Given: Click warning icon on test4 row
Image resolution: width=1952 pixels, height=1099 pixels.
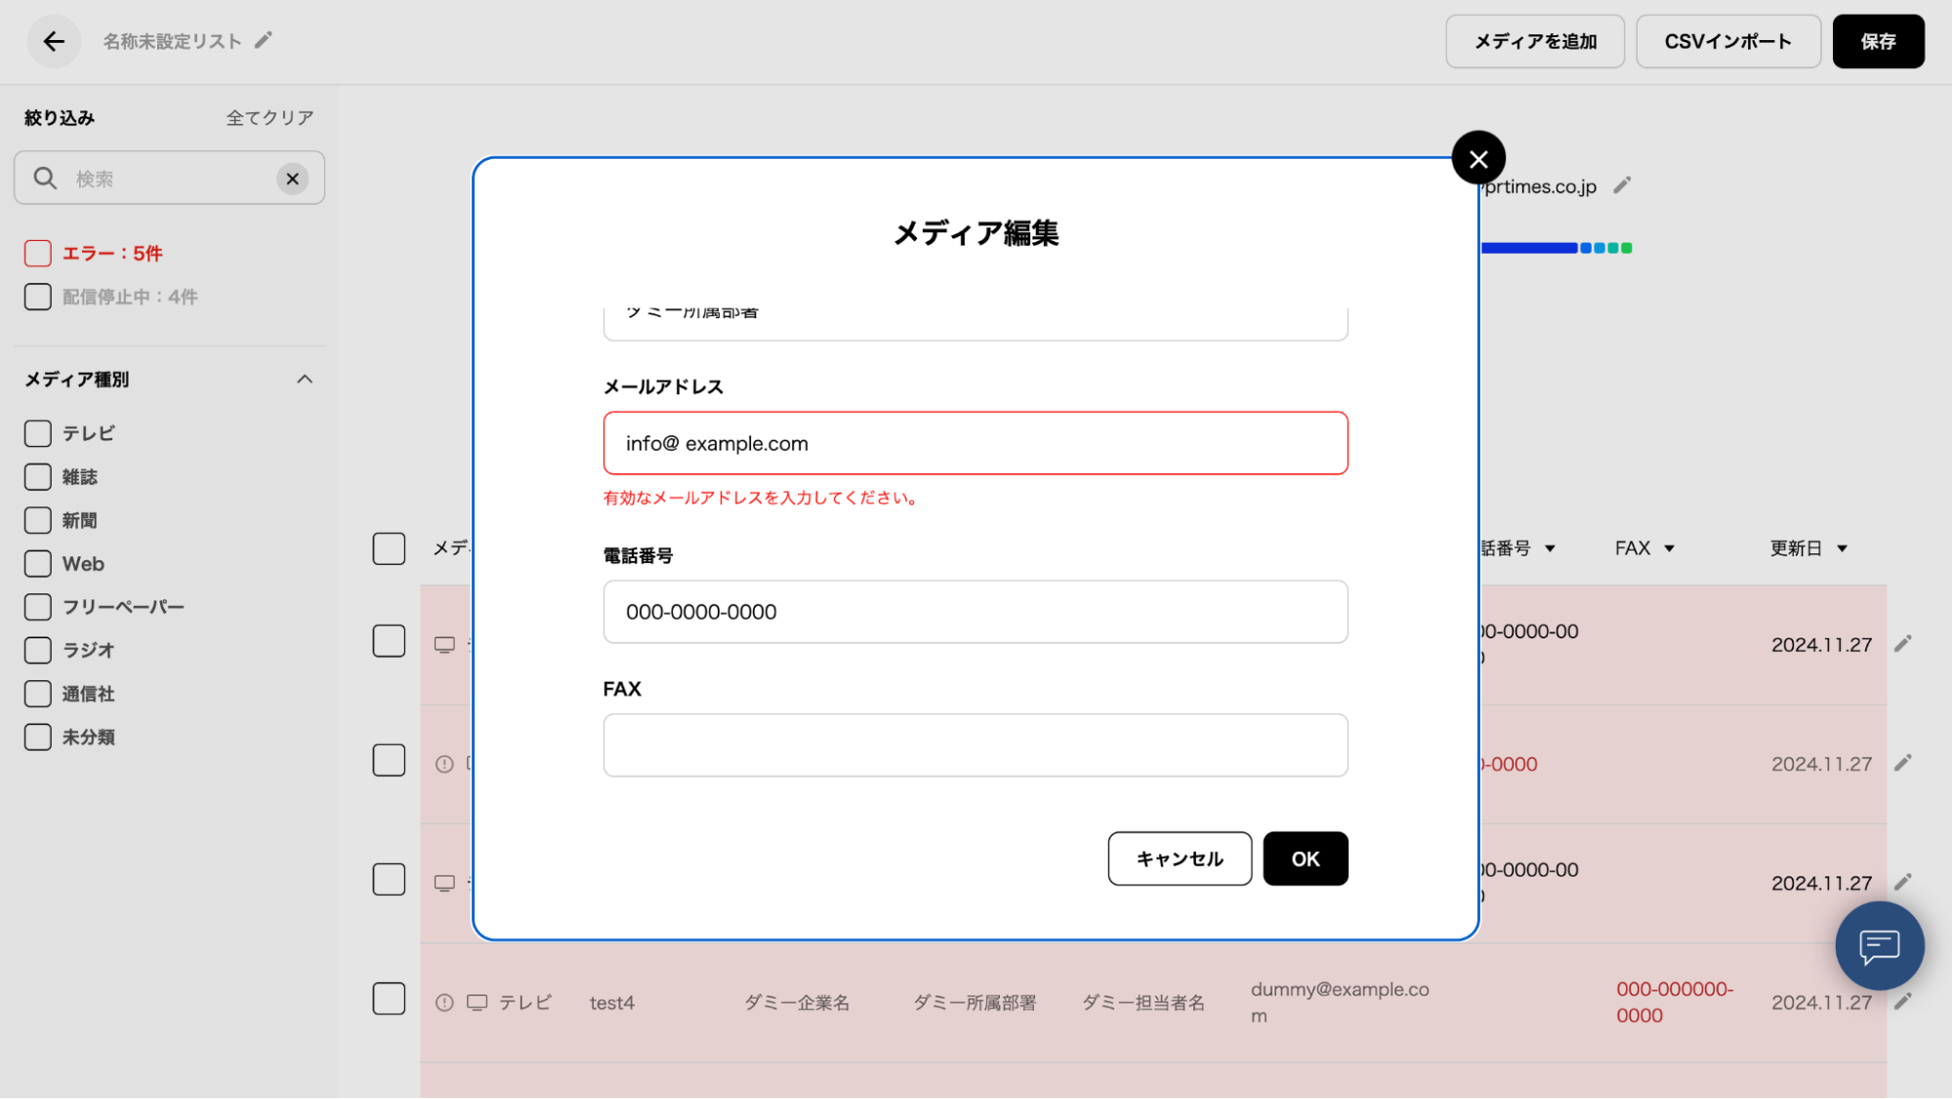Looking at the screenshot, I should 444,1002.
